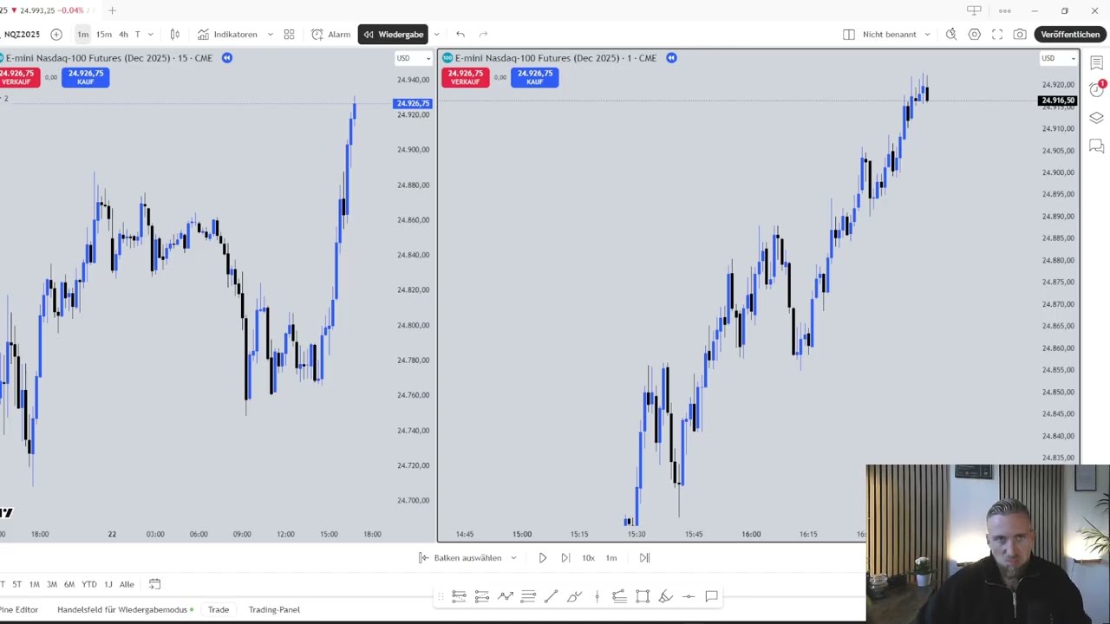Select the YTD date range
This screenshot has width=1110, height=624.
pyautogui.click(x=89, y=585)
